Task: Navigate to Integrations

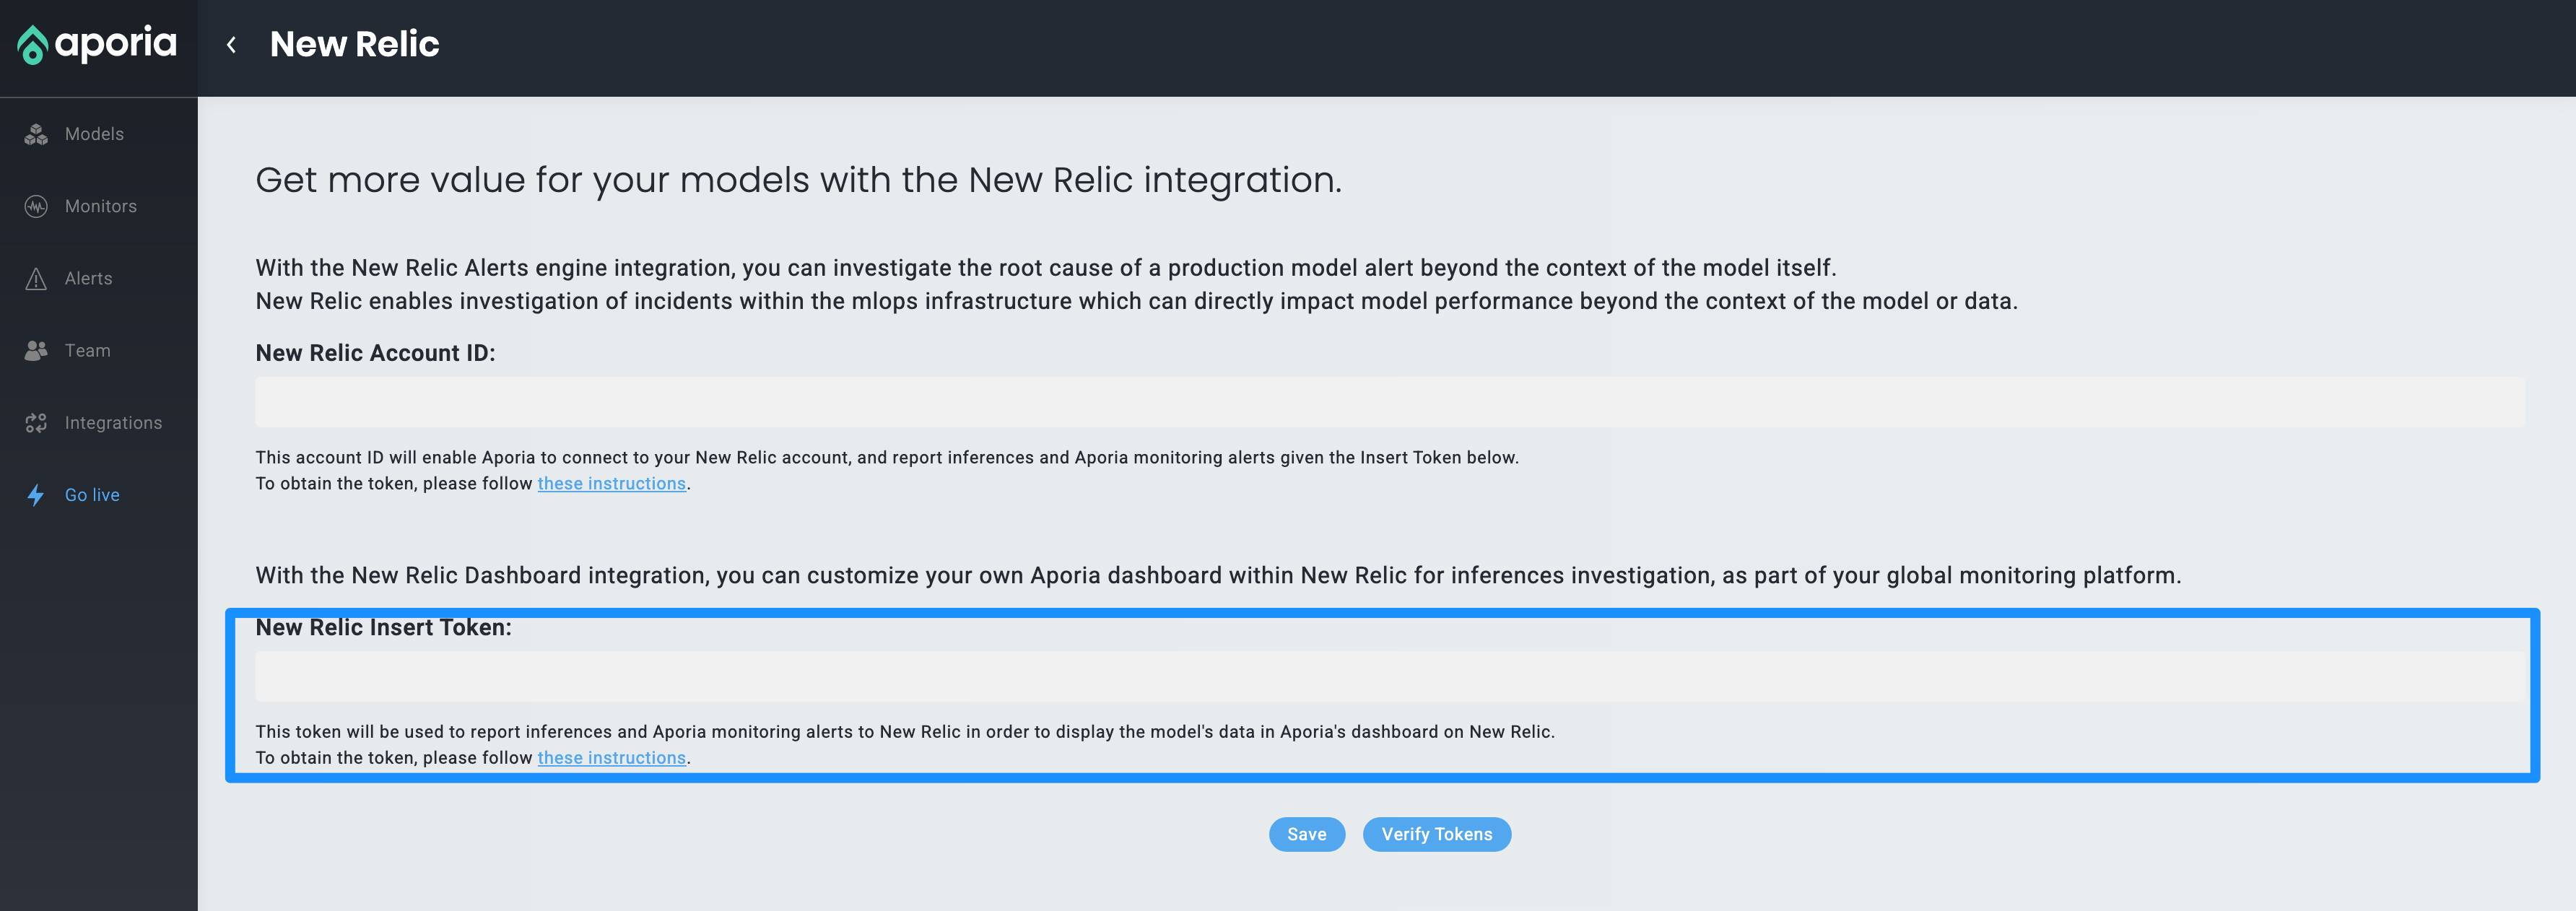Action: click(x=113, y=423)
